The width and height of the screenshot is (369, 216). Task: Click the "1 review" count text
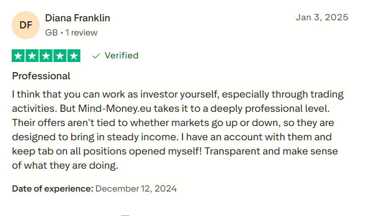[81, 33]
